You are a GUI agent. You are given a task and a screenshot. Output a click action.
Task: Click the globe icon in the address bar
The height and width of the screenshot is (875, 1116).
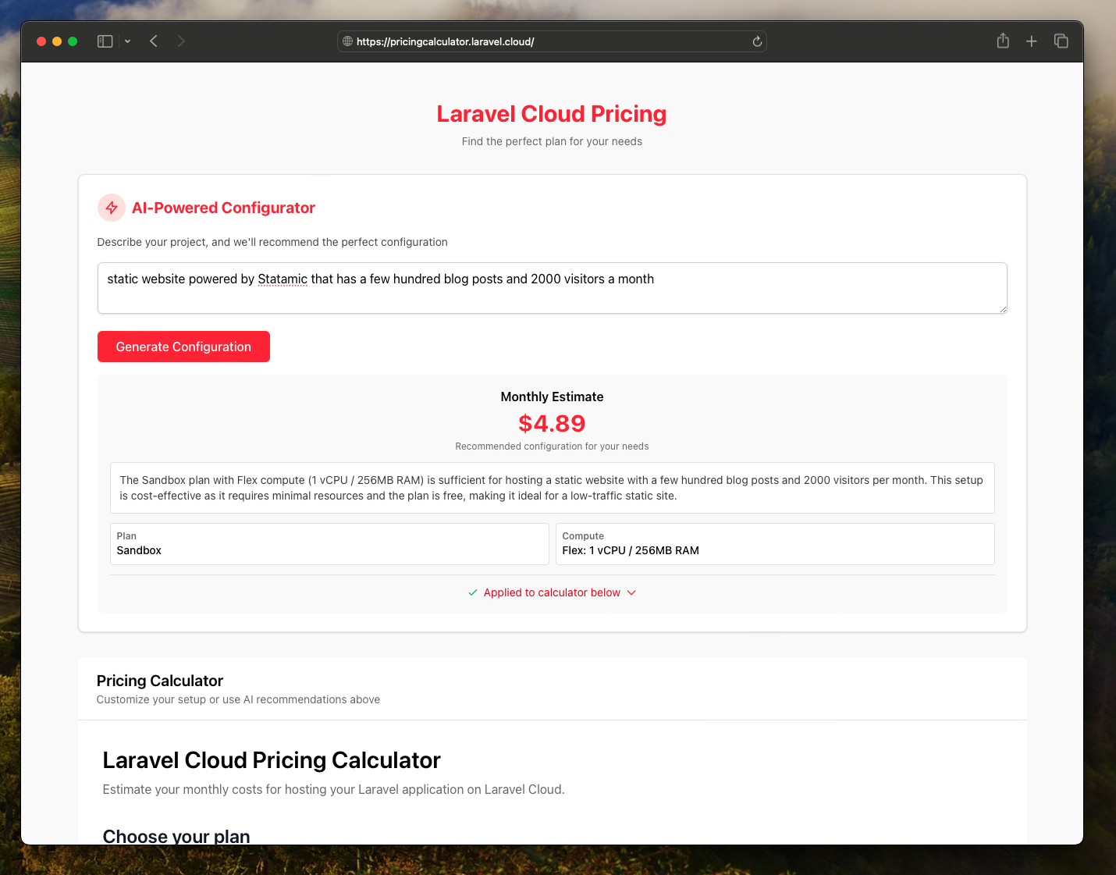click(347, 41)
